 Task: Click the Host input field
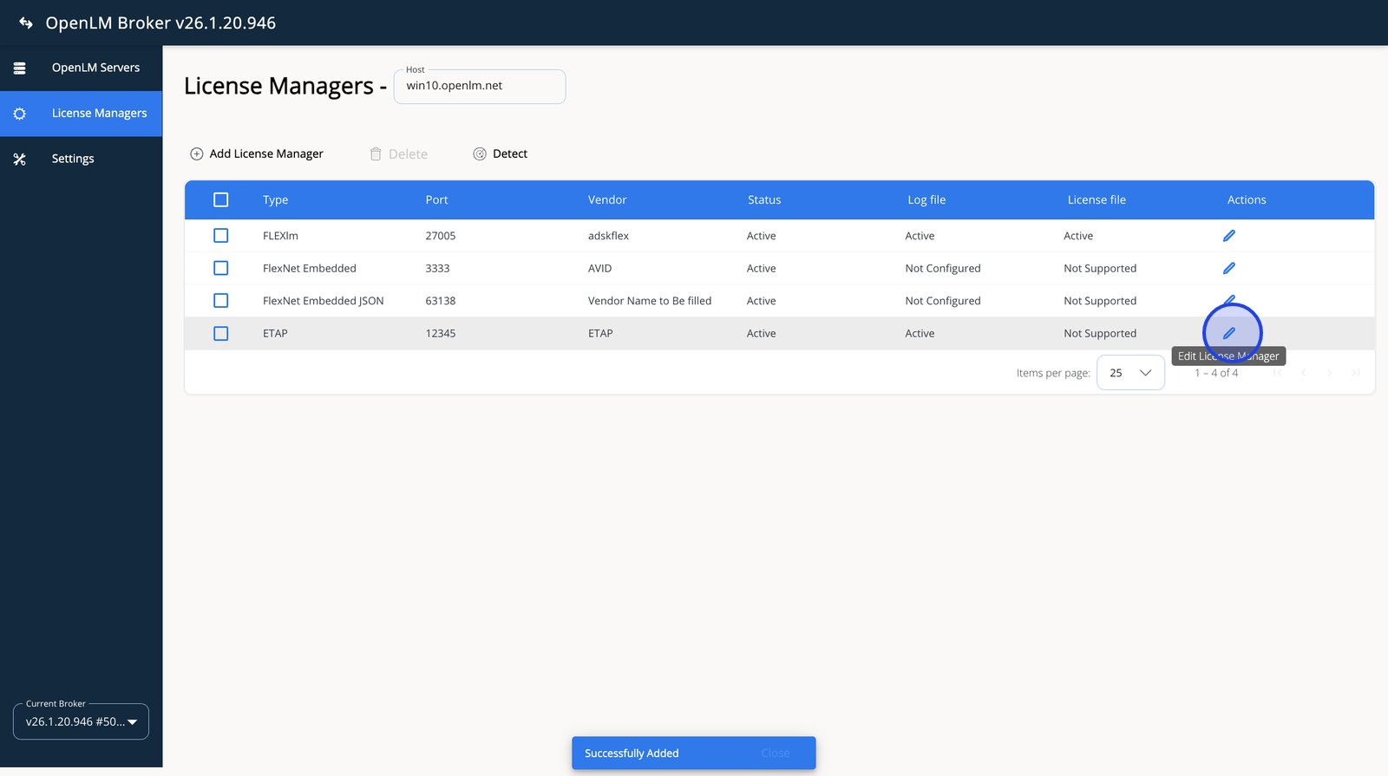479,87
